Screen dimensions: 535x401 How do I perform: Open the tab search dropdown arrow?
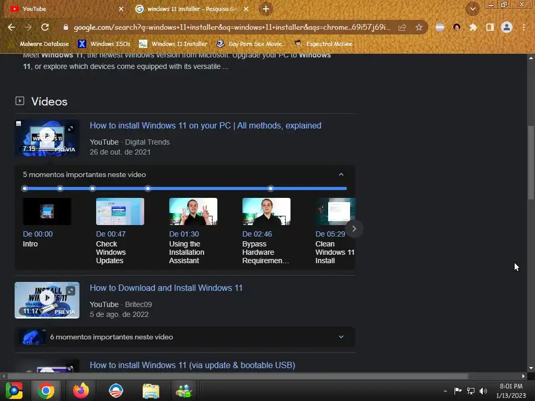click(x=473, y=9)
